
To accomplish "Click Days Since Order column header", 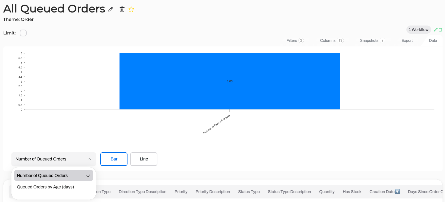I will 425,192.
